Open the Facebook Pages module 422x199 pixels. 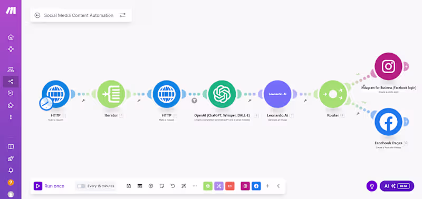click(388, 122)
